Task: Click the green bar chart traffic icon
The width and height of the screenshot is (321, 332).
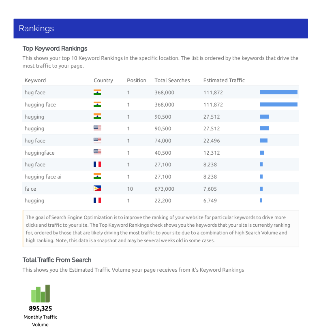Action: click(x=41, y=294)
